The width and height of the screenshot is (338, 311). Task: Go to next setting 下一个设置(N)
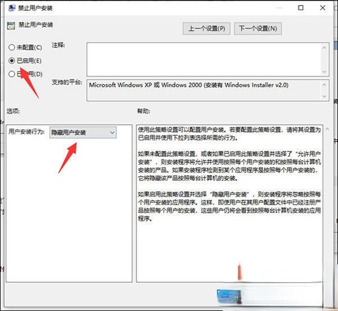coord(258,28)
